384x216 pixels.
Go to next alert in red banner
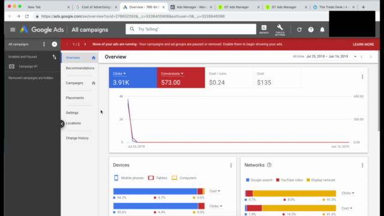click(x=85, y=44)
